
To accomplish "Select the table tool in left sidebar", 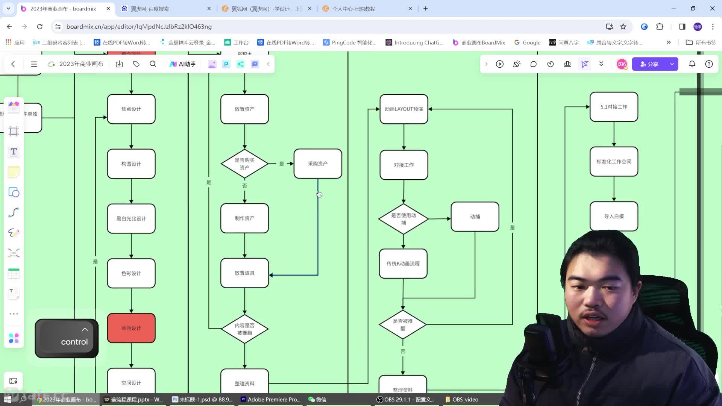I will click(x=14, y=273).
